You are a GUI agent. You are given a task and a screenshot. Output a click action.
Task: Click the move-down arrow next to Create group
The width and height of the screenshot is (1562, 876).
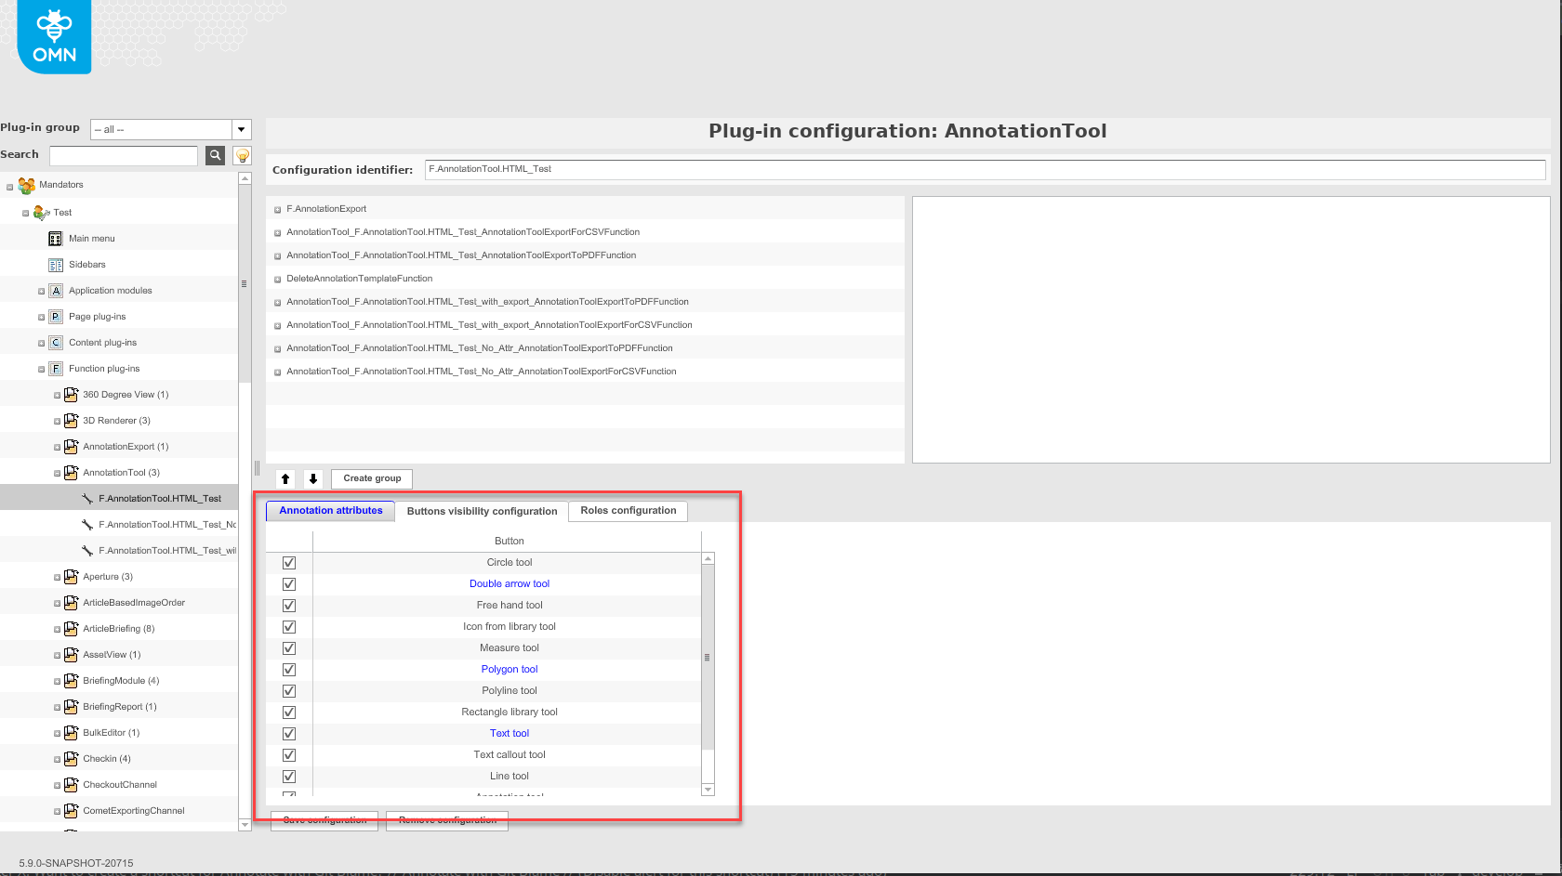pyautogui.click(x=313, y=478)
